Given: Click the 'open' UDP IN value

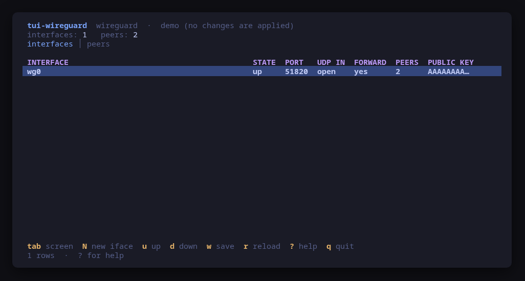Looking at the screenshot, I should click(x=326, y=72).
